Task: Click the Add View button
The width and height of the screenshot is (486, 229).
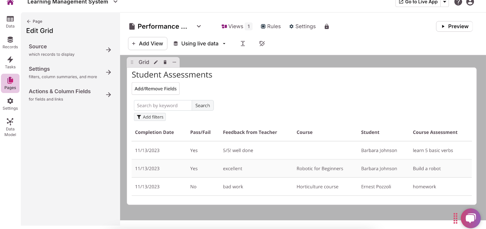Action: click(148, 44)
